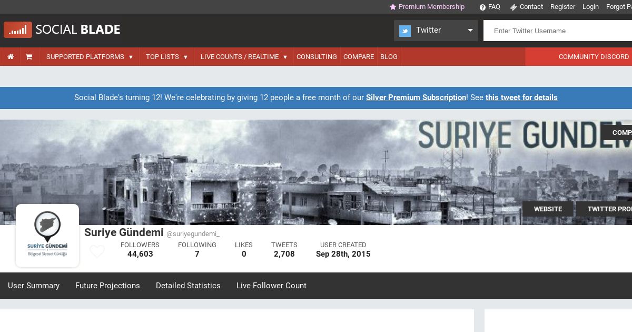Click the followers count 44,603

(x=140, y=254)
